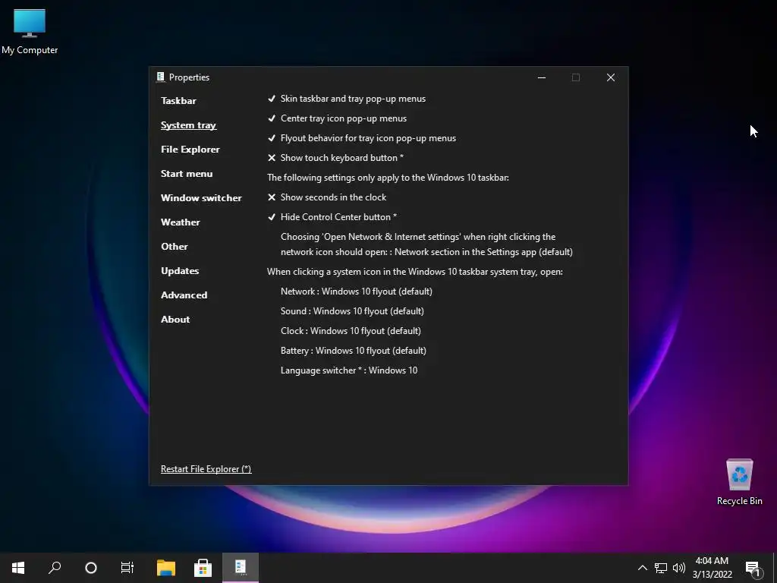Image resolution: width=777 pixels, height=583 pixels.
Task: Toggle Hide Control Center button
Action: coord(332,217)
